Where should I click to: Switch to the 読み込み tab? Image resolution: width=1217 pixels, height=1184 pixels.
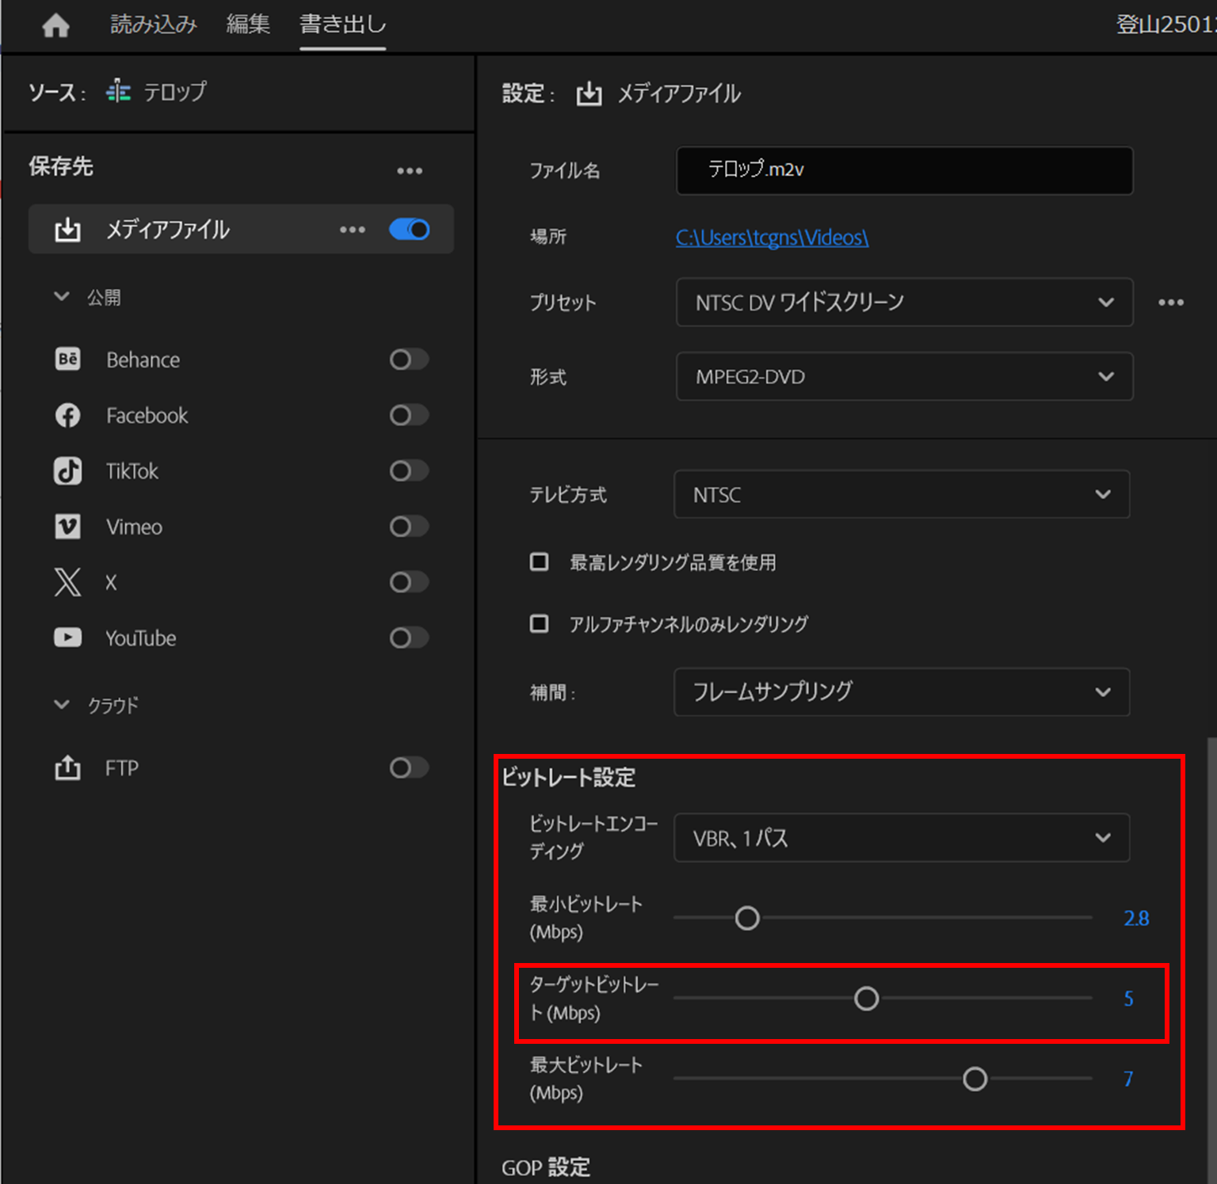153,24
